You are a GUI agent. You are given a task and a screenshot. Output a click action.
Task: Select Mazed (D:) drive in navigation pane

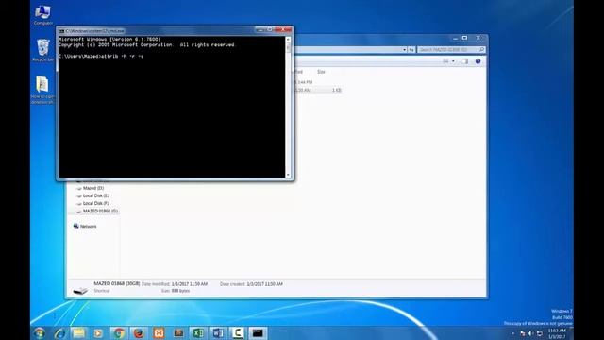click(x=91, y=188)
